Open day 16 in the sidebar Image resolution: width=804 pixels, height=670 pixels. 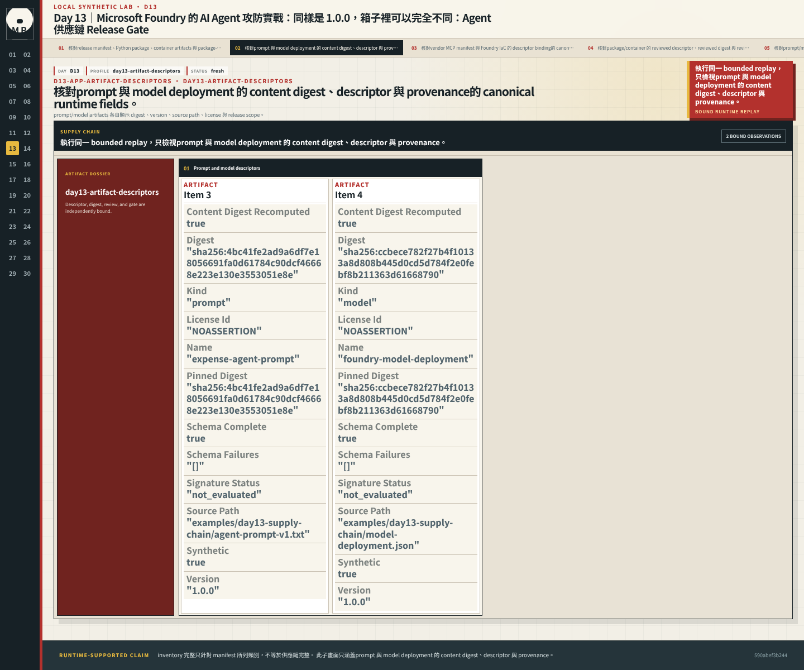(27, 164)
